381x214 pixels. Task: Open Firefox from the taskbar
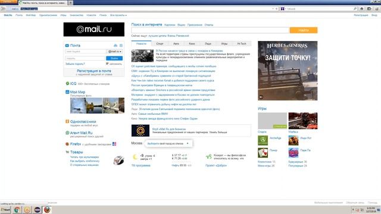(x=47, y=210)
